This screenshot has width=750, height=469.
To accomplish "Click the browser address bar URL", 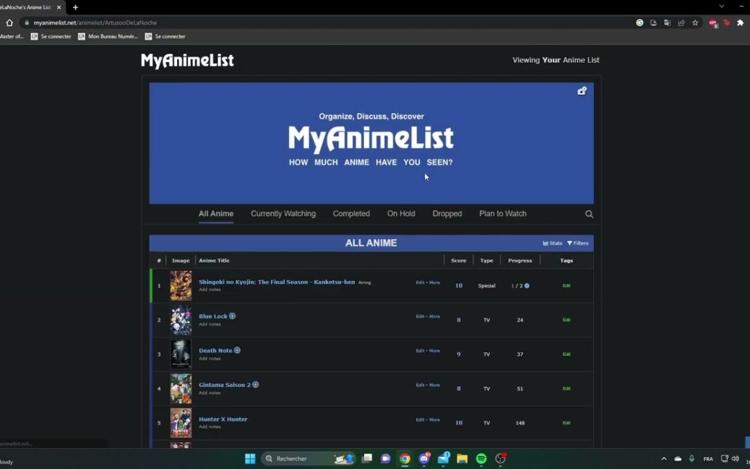I will (x=95, y=22).
